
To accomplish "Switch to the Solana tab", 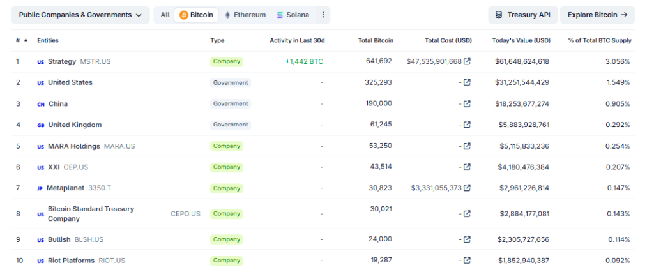I will tap(293, 15).
